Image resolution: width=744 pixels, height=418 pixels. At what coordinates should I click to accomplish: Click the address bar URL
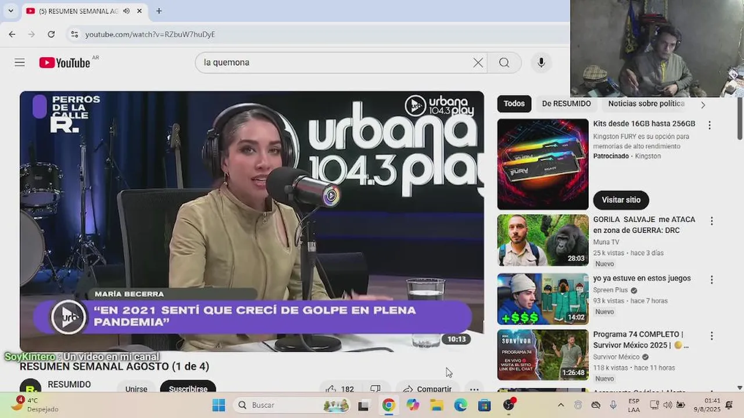tap(150, 34)
